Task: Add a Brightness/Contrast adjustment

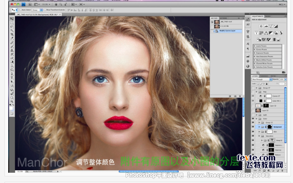Action: [261, 26]
